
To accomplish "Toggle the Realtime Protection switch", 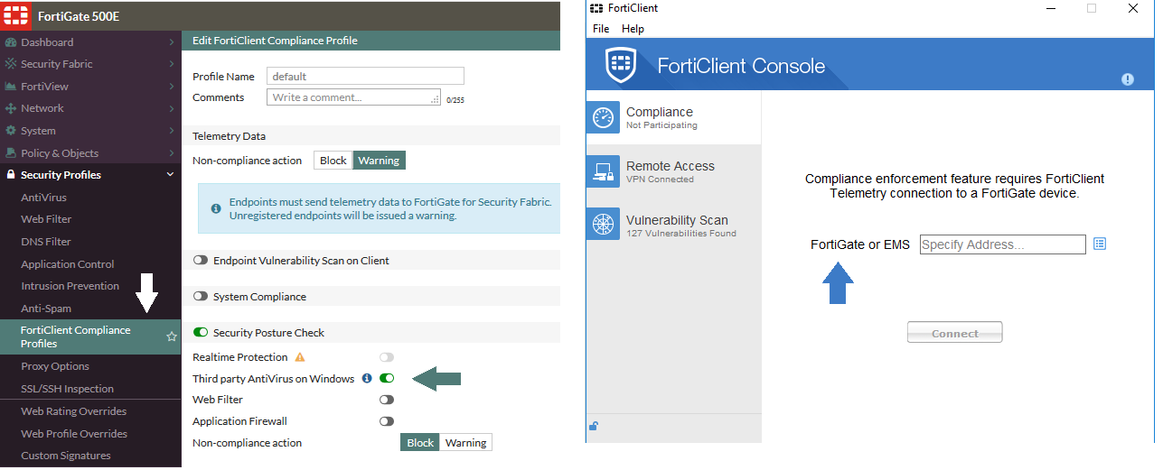I will (387, 357).
